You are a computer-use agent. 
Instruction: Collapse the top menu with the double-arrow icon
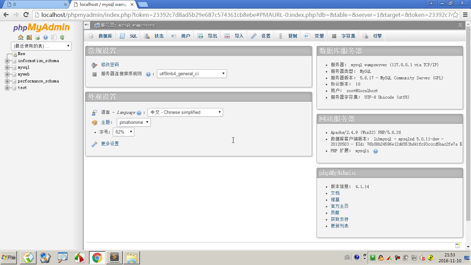460,25
